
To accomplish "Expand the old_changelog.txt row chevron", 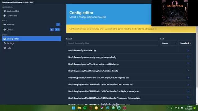I will click(x=188, y=77).
